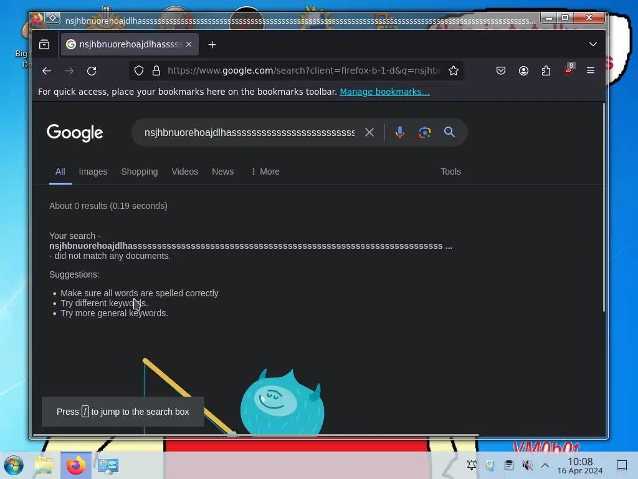Click the About 0 results text
The width and height of the screenshot is (638, 479).
click(108, 206)
